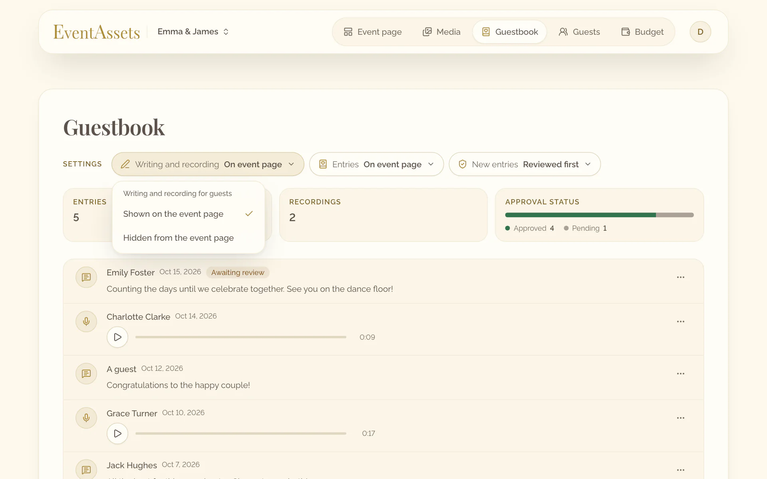Image resolution: width=767 pixels, height=479 pixels.
Task: Go to the Guests tab
Action: 579,32
